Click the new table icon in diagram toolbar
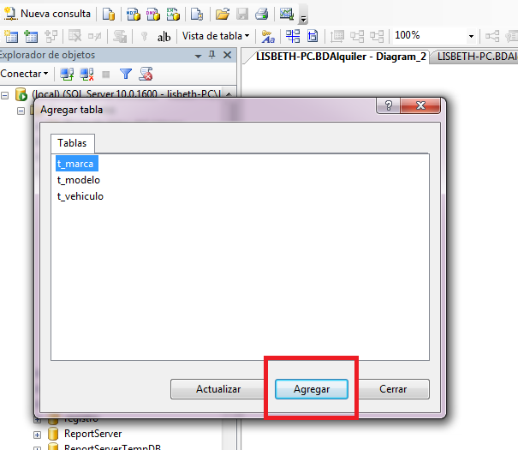 (x=11, y=36)
